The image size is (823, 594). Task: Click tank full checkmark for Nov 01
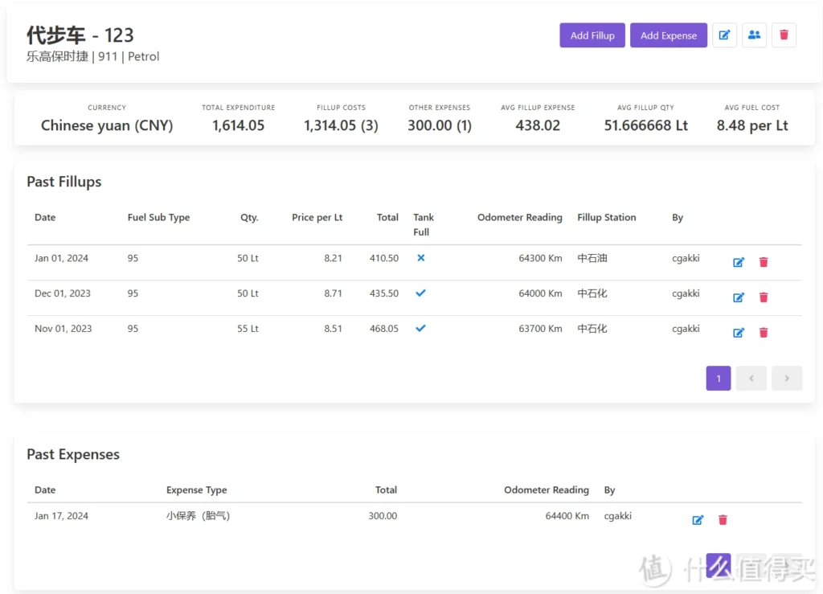[420, 329]
